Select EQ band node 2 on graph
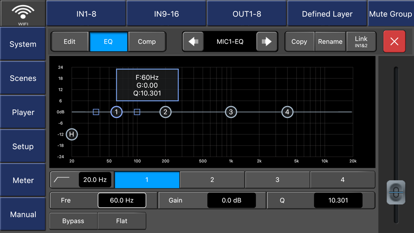The image size is (414, 233). pyautogui.click(x=166, y=112)
